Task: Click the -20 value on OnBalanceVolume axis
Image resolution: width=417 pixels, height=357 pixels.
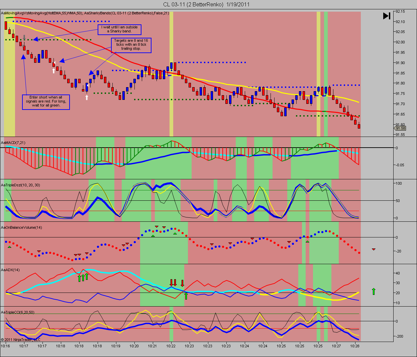Action: point(398,251)
